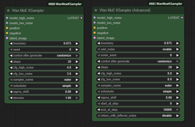Collapse the Wan MoE KSampler (Advanced) node dot
Viewport: 195px width, 127px height.
tap(96, 10)
